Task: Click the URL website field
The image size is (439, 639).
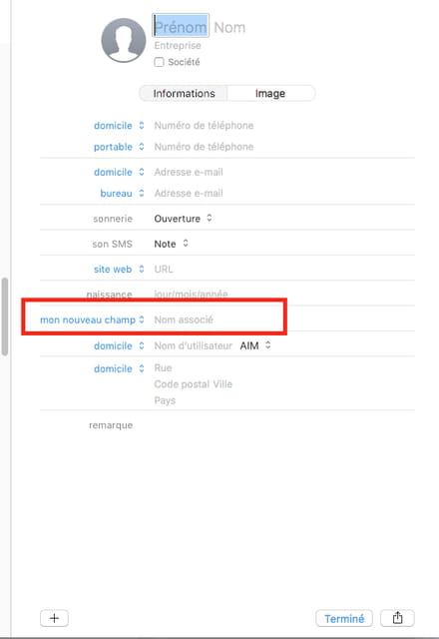Action: pos(164,269)
